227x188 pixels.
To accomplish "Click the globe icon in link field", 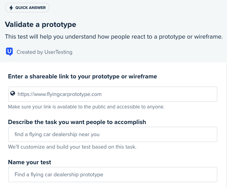I will point(13,94).
